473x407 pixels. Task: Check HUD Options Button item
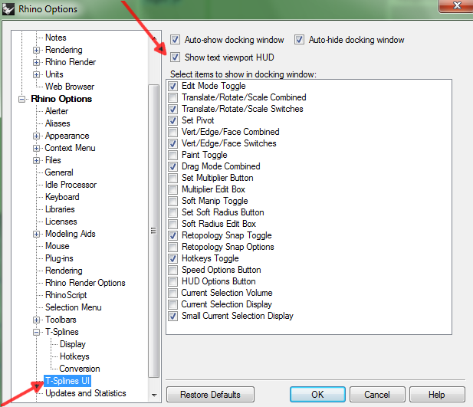tap(173, 281)
